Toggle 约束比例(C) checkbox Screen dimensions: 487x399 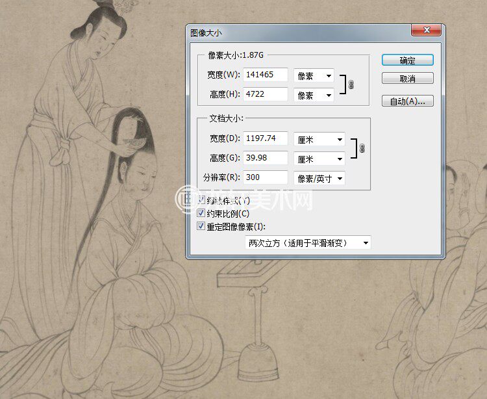[201, 213]
